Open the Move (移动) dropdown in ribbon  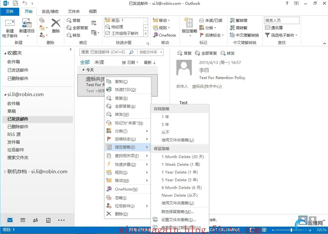click(161, 20)
